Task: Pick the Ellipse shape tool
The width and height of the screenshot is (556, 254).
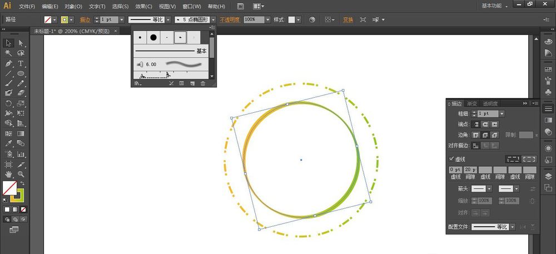Action: pyautogui.click(x=21, y=73)
